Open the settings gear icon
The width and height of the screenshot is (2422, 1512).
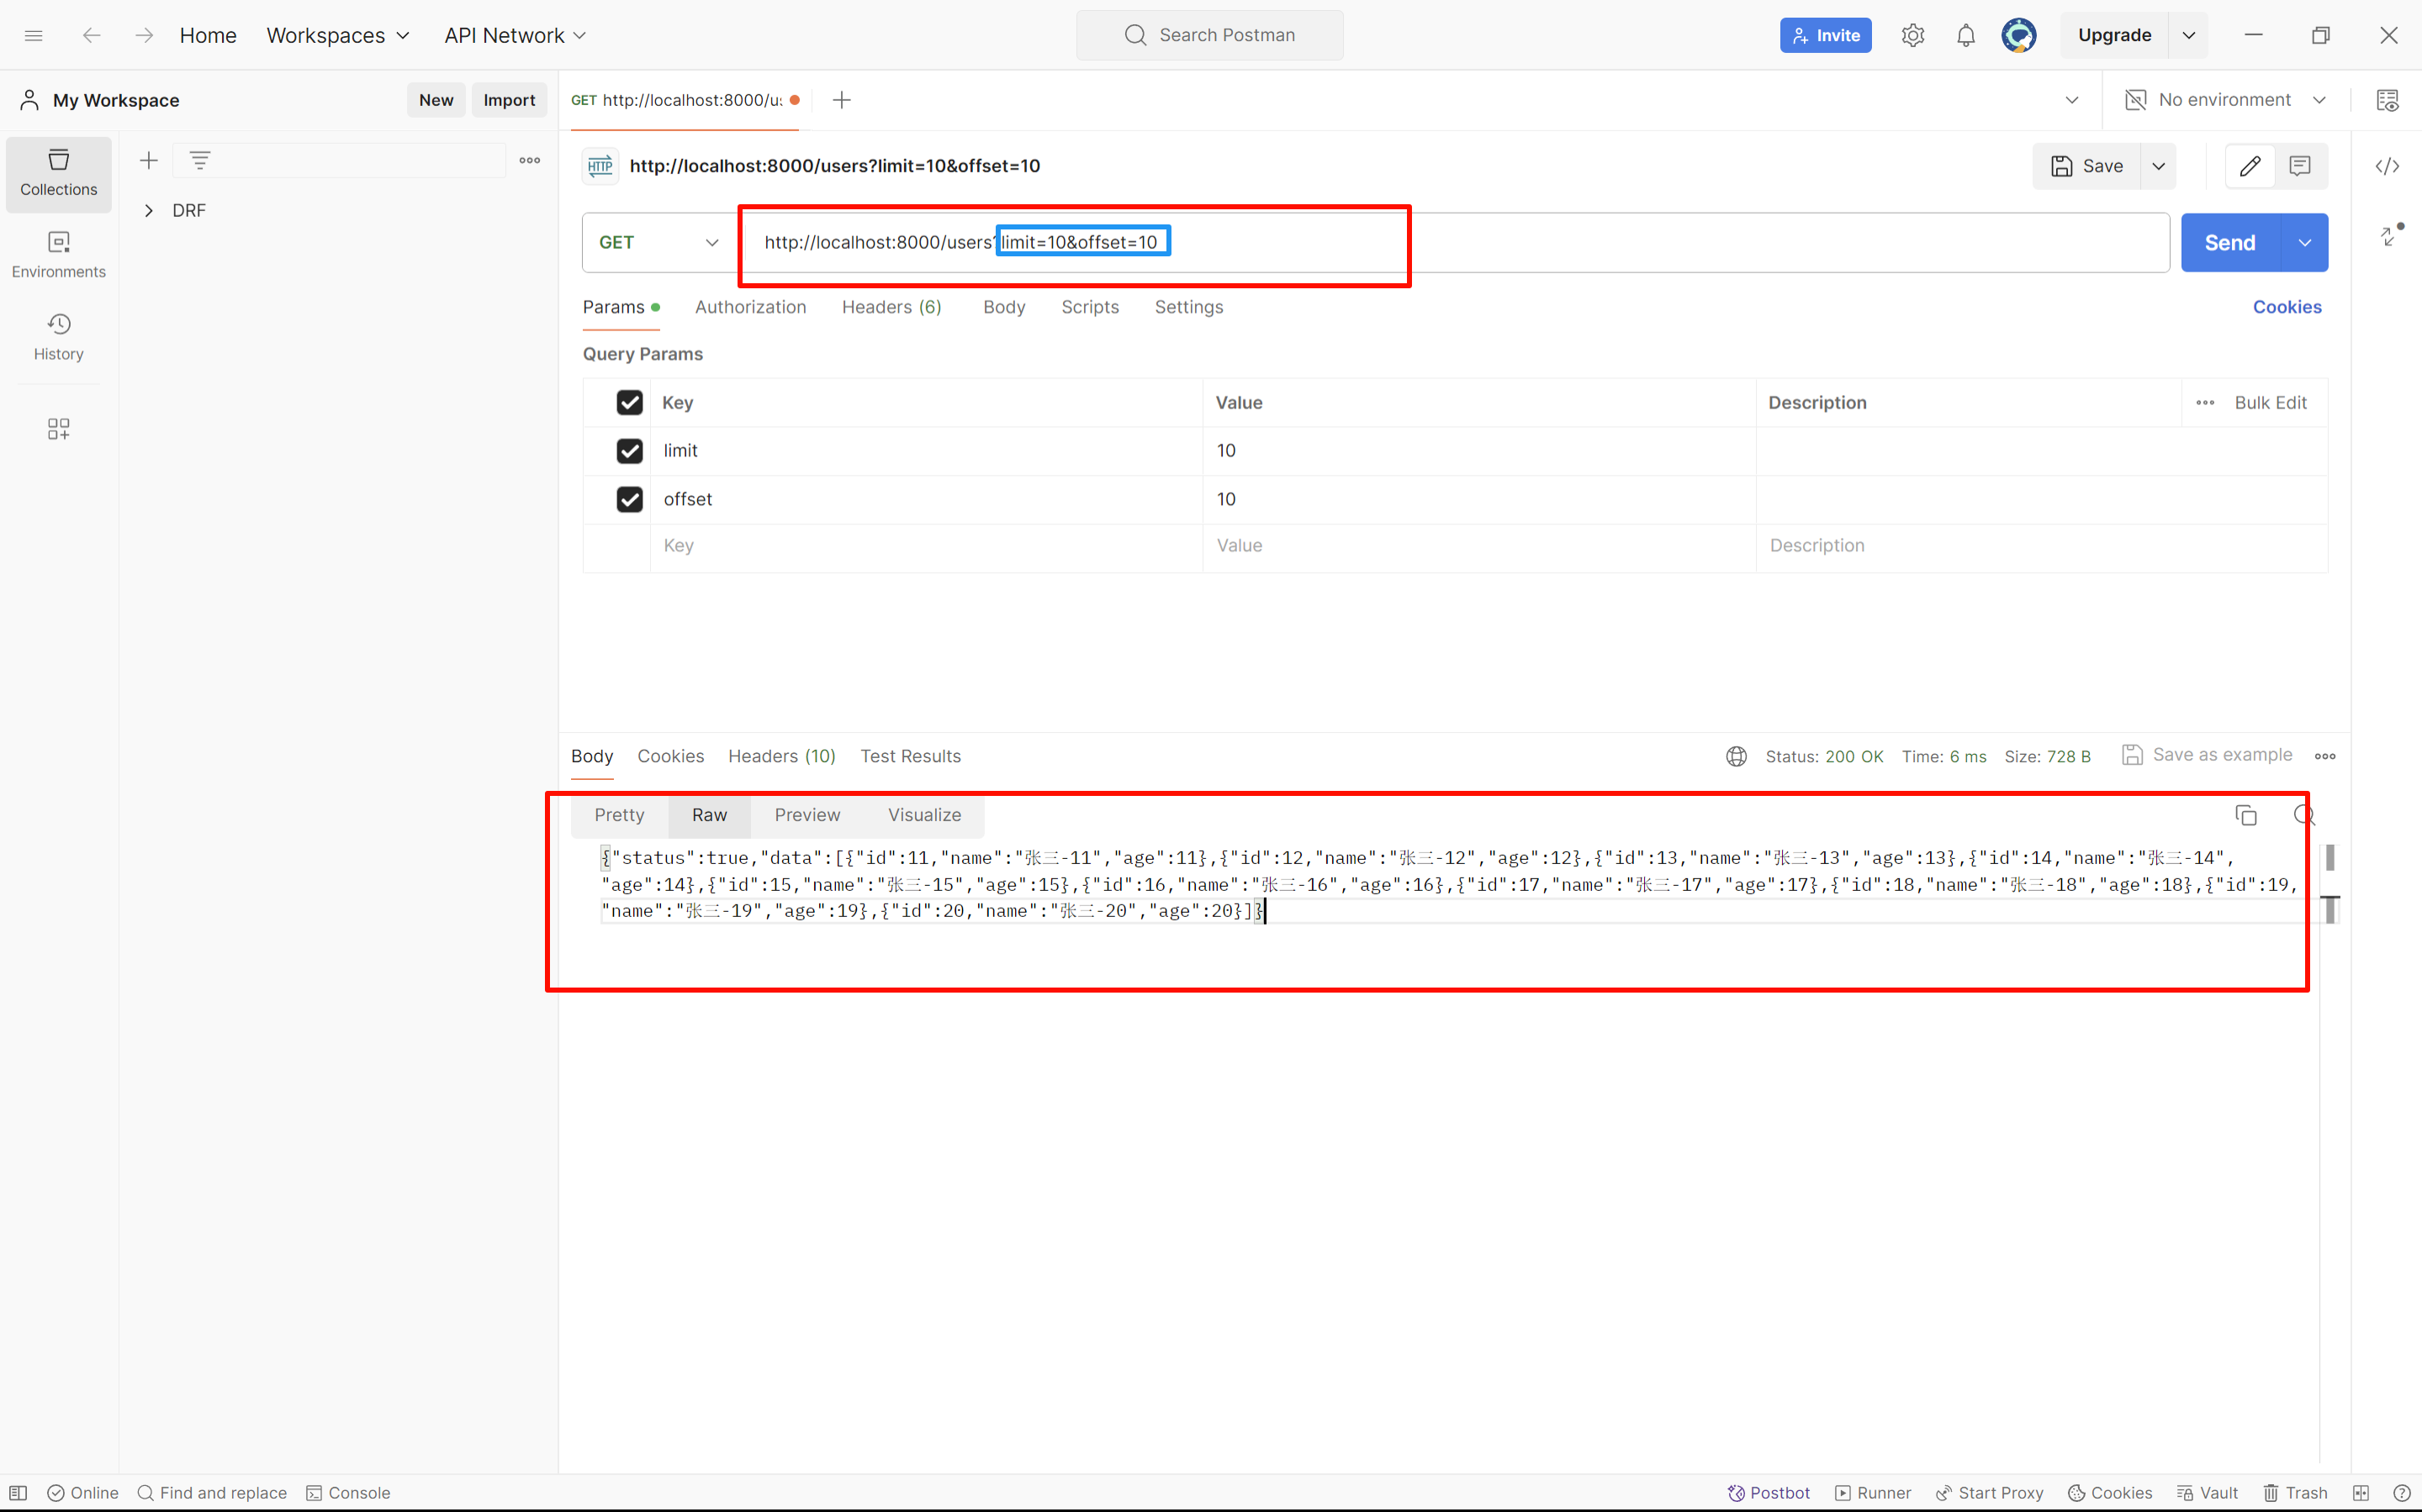click(1912, 35)
